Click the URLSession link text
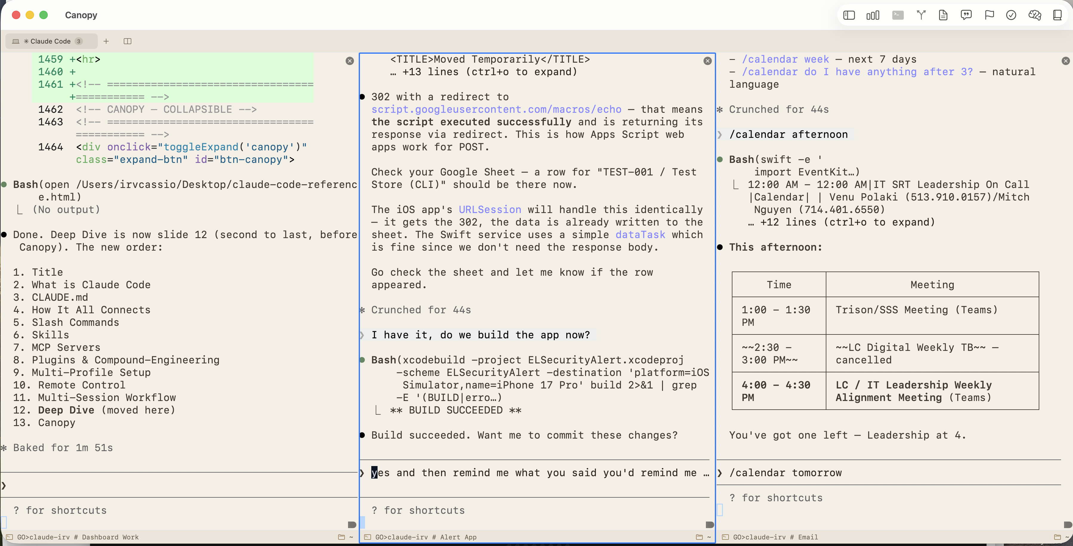This screenshot has height=546, width=1073. [x=490, y=210]
